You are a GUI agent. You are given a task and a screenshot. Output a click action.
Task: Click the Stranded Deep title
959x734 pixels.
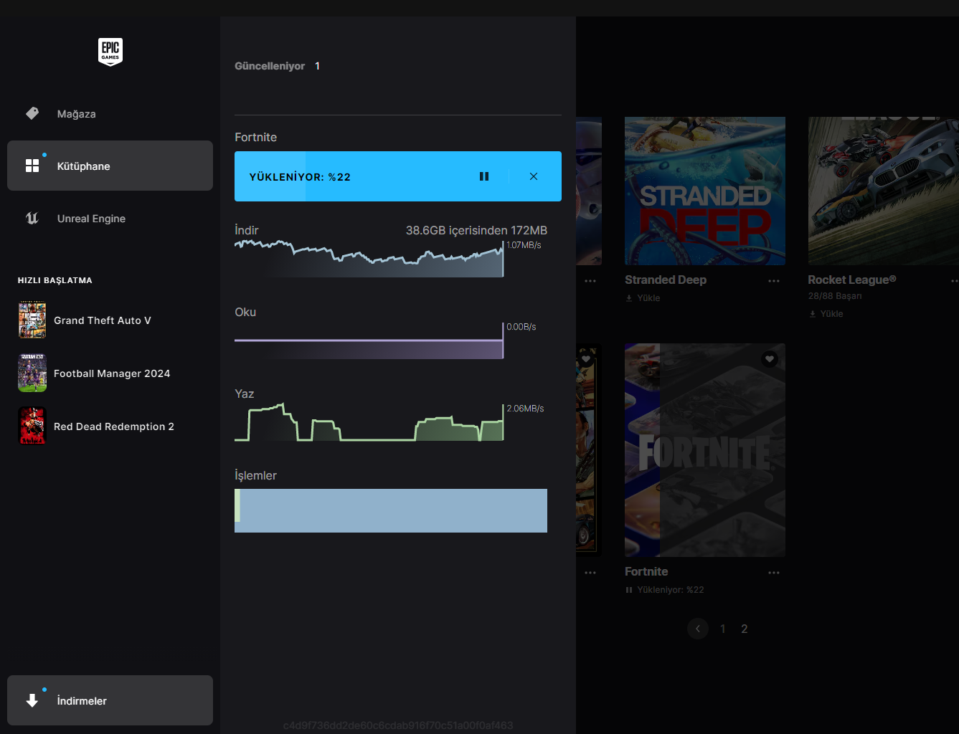666,280
